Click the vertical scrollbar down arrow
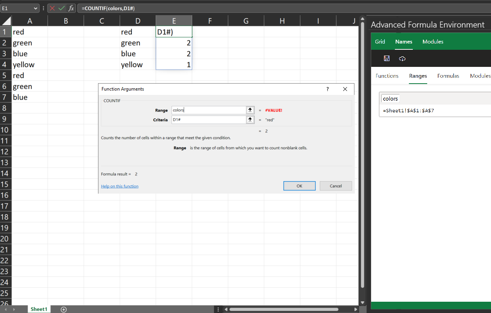Screen dimensions: 491x313 [x=363, y=303]
